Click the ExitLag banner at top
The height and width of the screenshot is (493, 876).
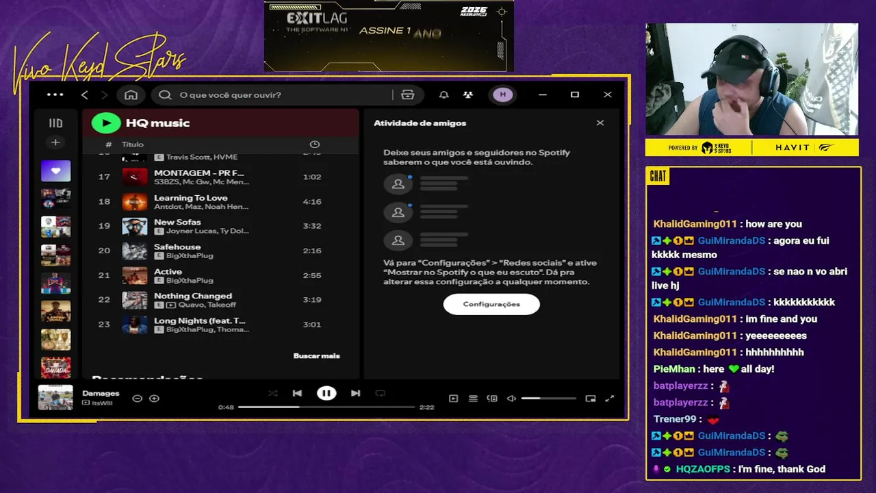click(x=389, y=36)
